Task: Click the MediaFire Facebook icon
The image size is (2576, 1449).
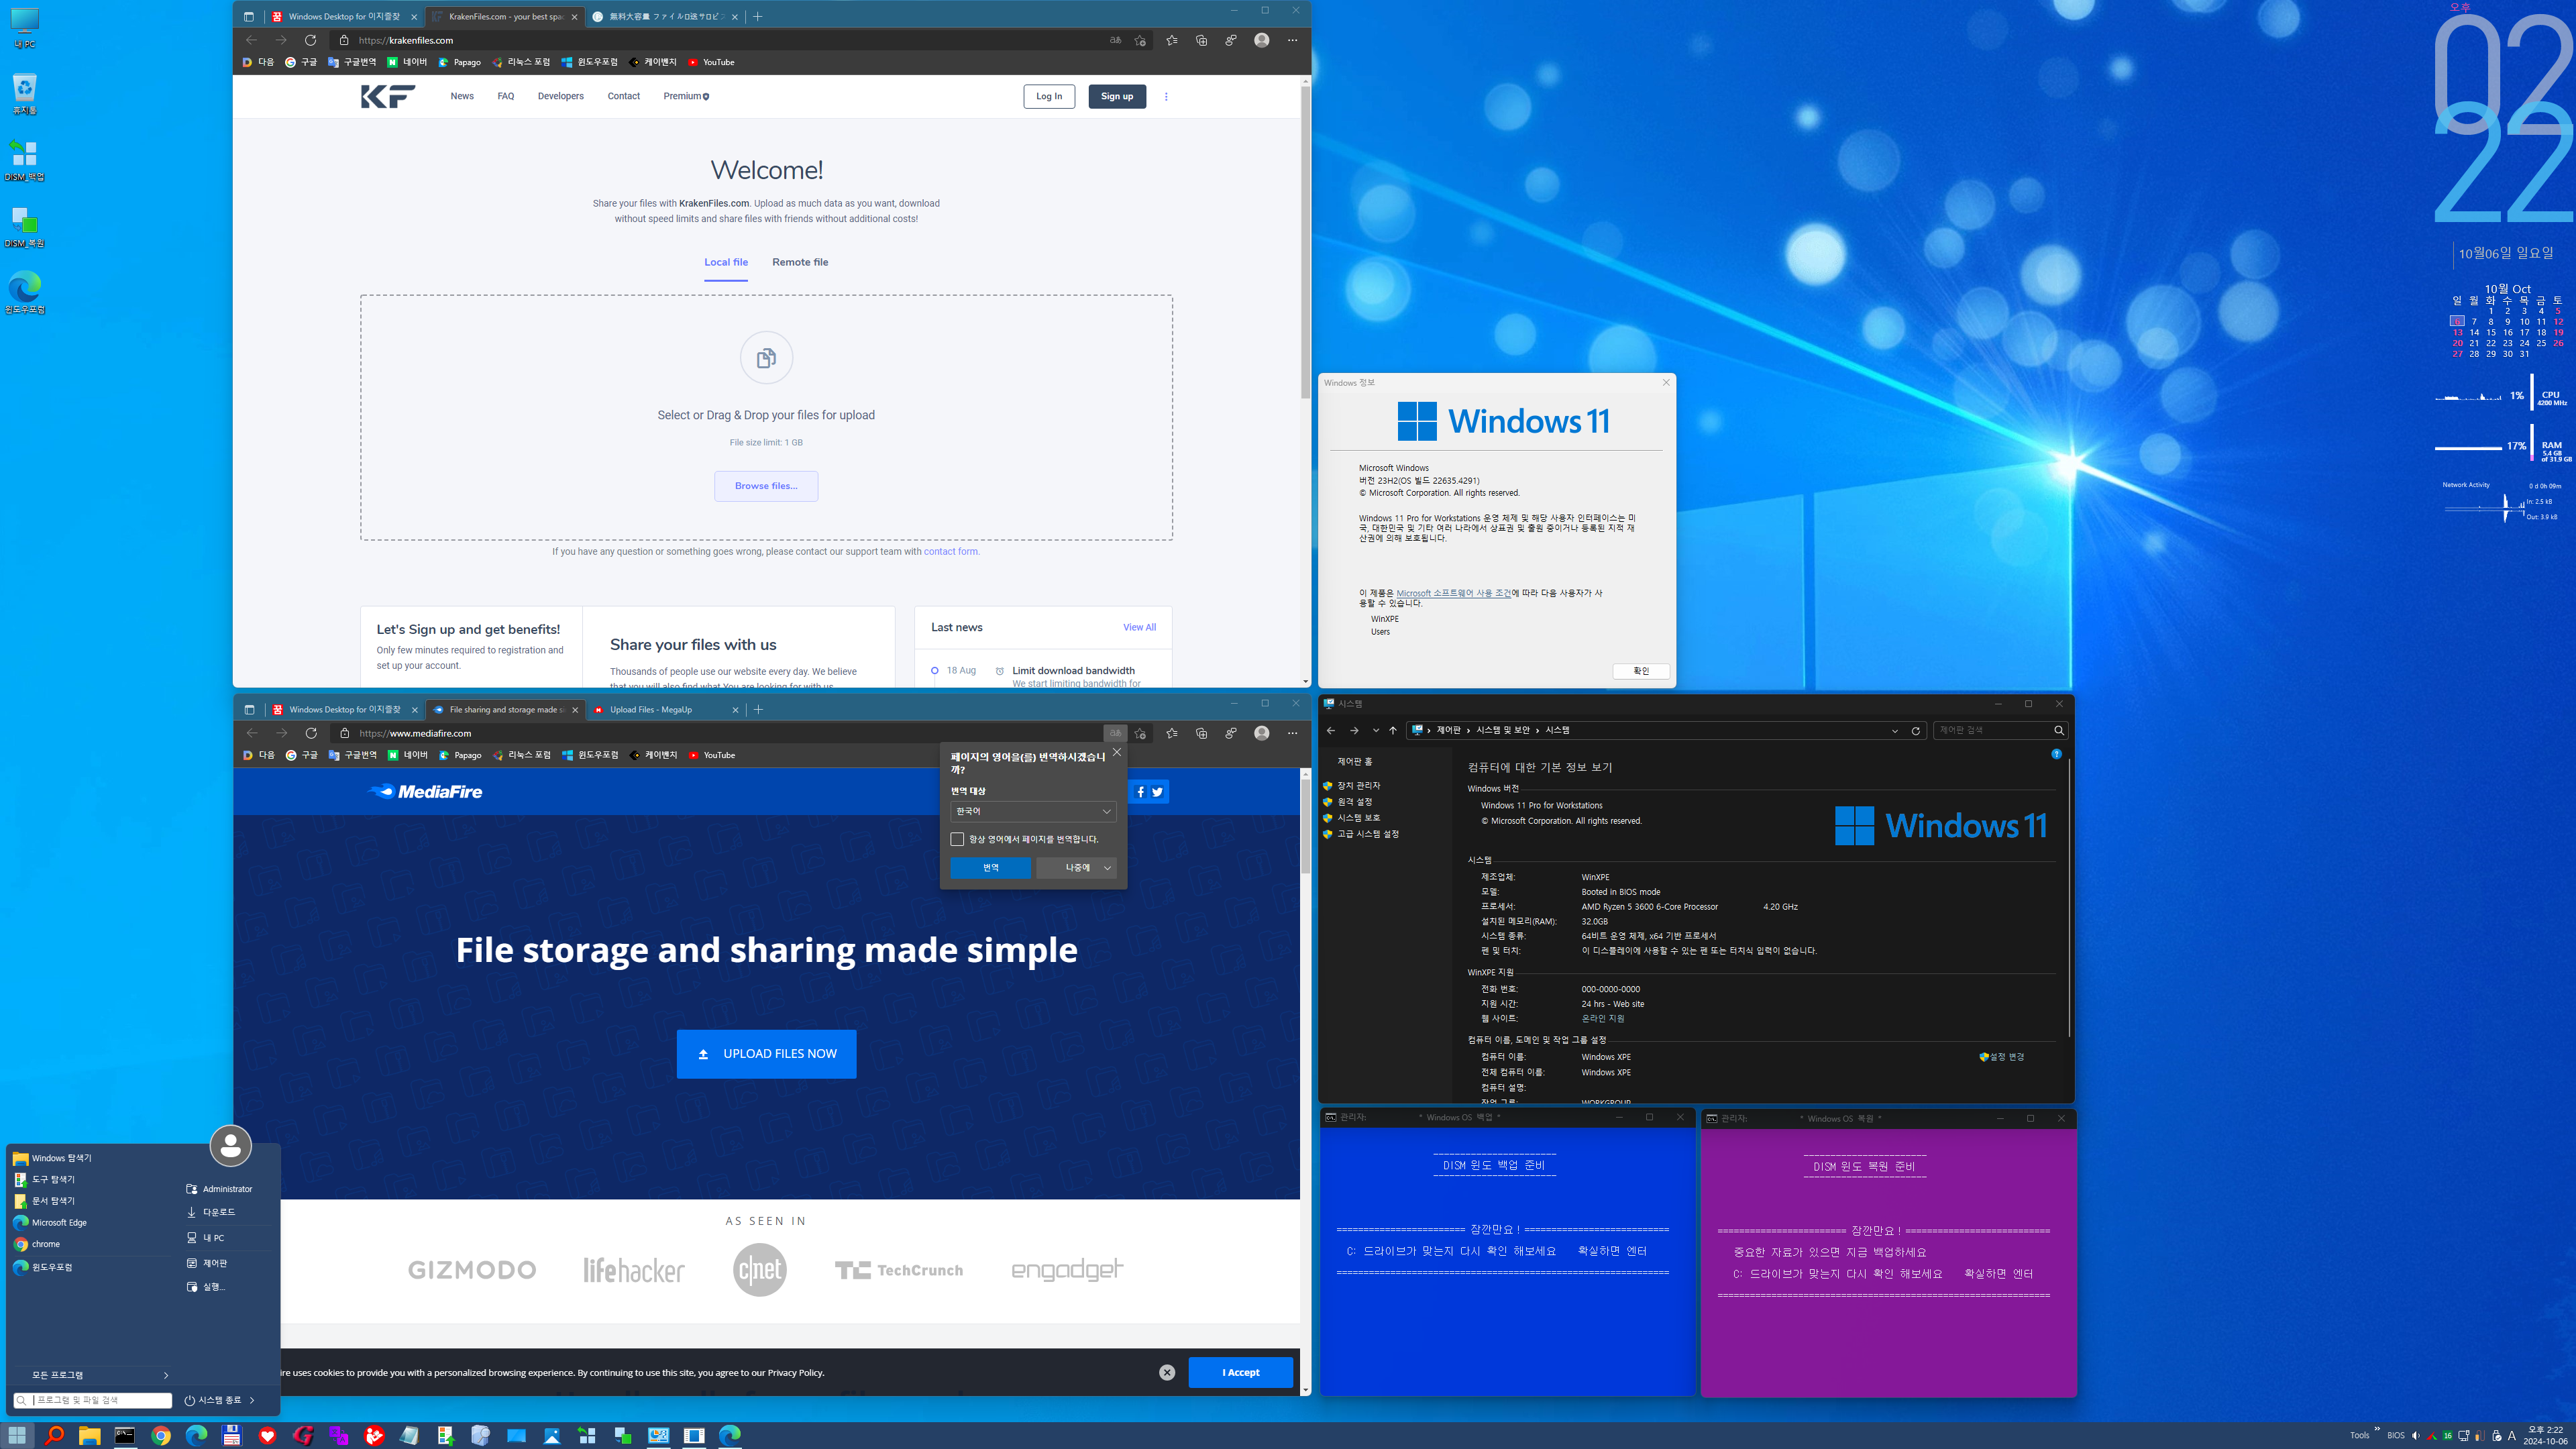Action: (x=1140, y=792)
